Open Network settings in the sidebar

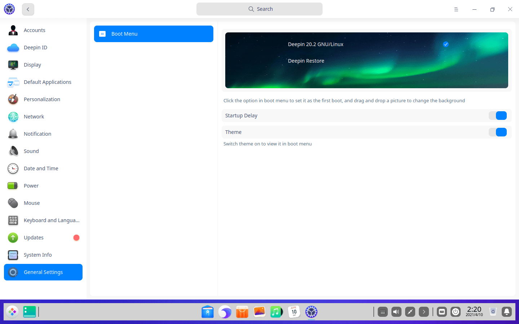[x=34, y=117]
